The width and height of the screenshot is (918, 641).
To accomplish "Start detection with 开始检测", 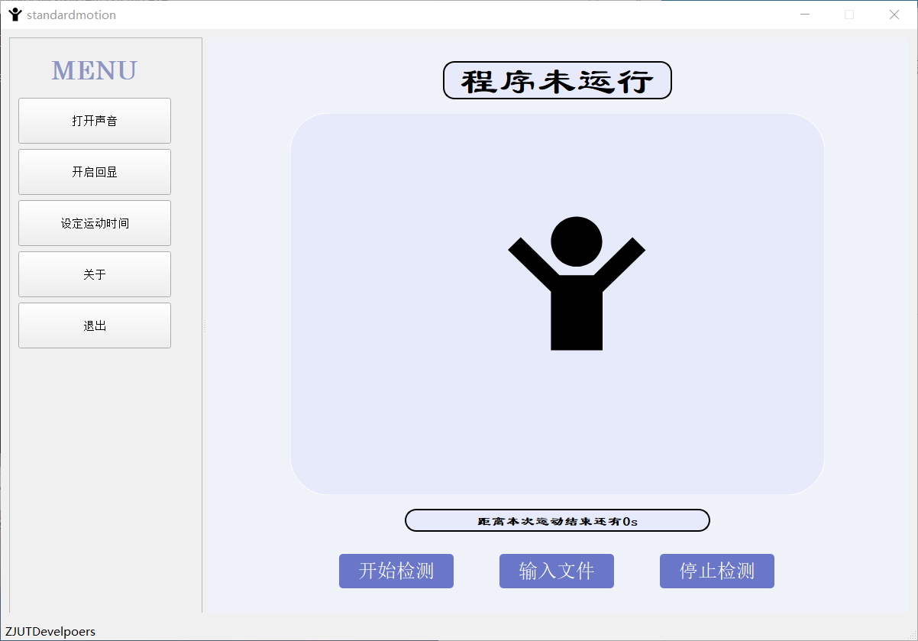I will pyautogui.click(x=396, y=571).
